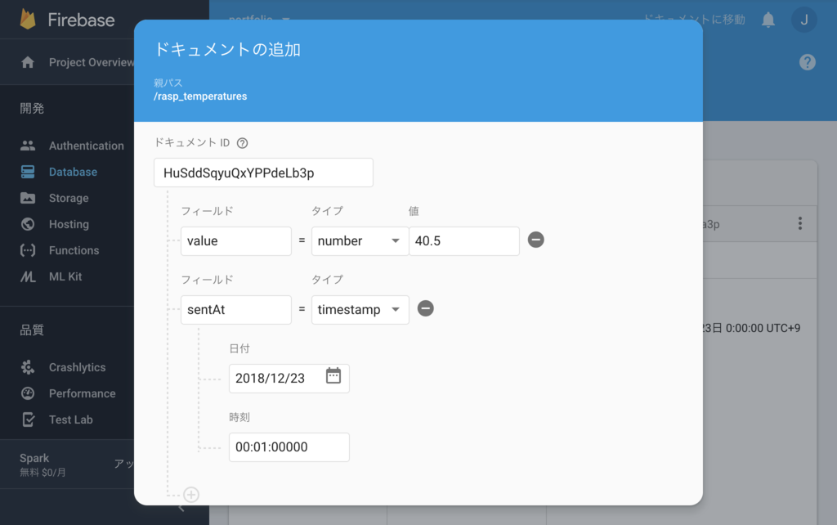Open the calendar date picker icon
Screen dimensions: 837x525
(333, 376)
